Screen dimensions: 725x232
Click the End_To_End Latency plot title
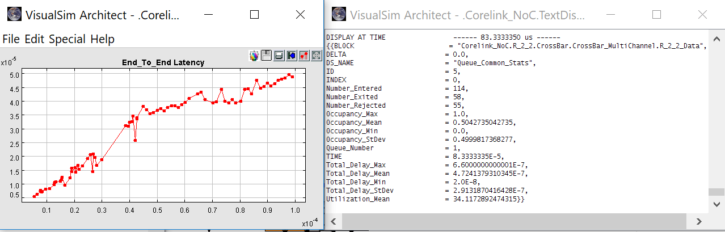pyautogui.click(x=163, y=62)
